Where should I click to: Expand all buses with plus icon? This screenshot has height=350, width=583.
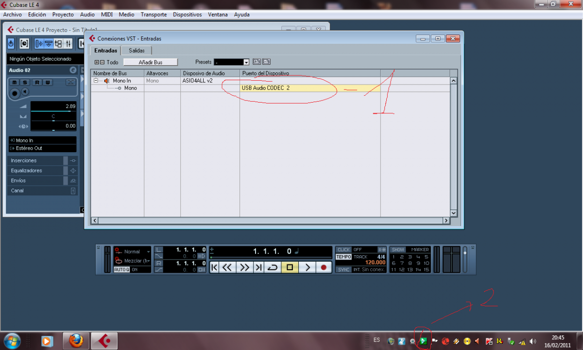(97, 62)
